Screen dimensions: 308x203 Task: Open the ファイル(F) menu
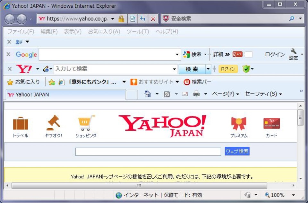(x=21, y=32)
